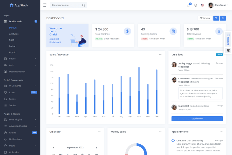Expand the Forms sidebar chevron
This screenshot has width=232, height=155.
click(x=35, y=99)
